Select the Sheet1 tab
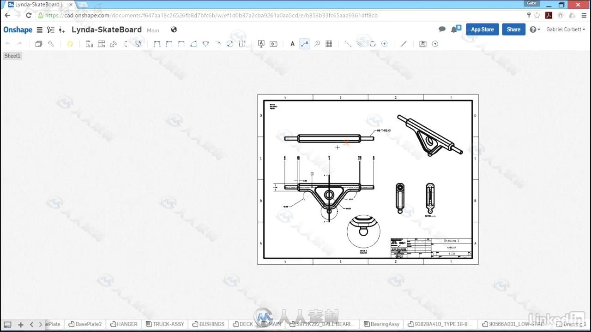The image size is (591, 332). click(12, 56)
